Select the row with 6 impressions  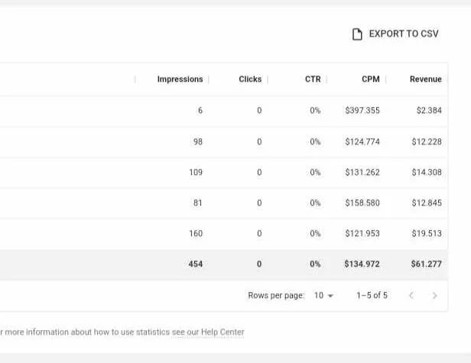pyautogui.click(x=223, y=111)
